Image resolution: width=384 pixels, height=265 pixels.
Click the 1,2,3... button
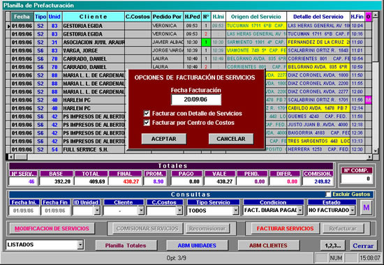click(x=332, y=245)
